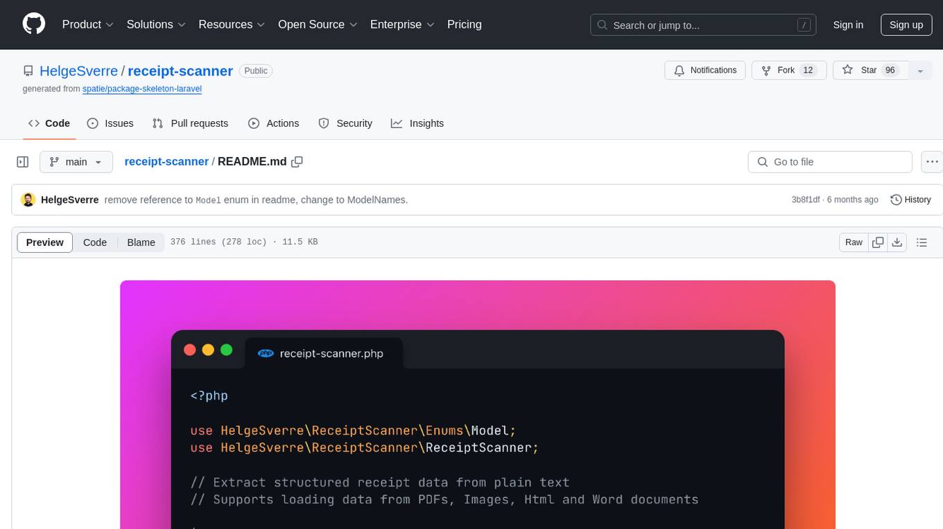Open the more file actions menu
Image resolution: width=943 pixels, height=529 pixels.
pos(933,162)
